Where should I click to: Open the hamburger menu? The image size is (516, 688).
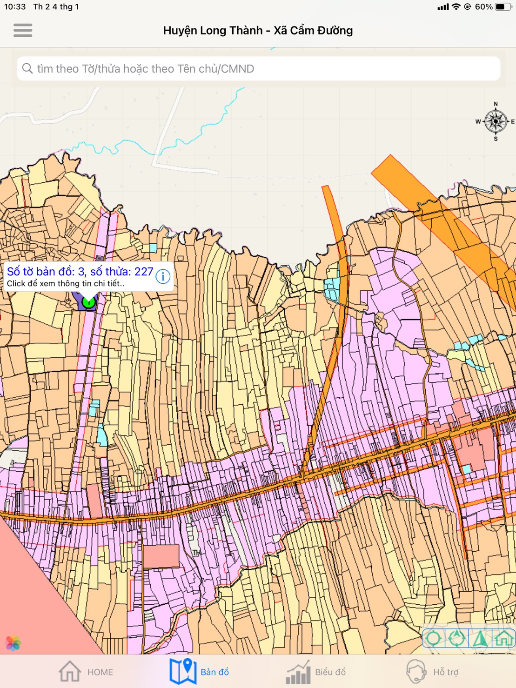point(23,30)
